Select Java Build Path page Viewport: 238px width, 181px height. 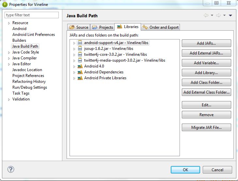(x=25, y=46)
